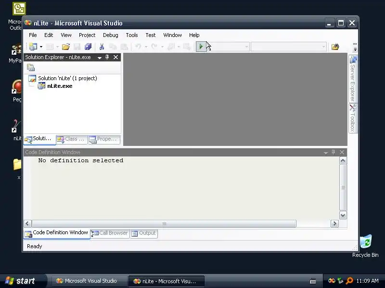Open the View menu

point(66,35)
